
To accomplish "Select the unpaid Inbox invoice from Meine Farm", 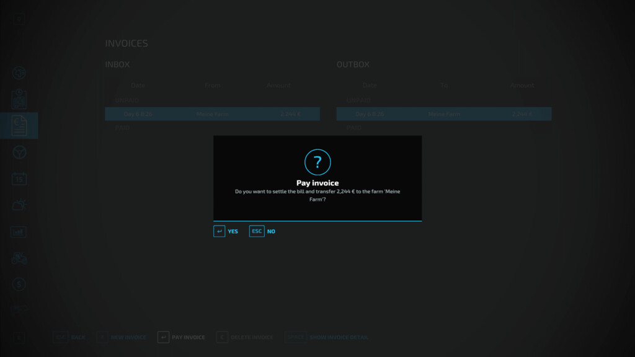I will coord(212,114).
